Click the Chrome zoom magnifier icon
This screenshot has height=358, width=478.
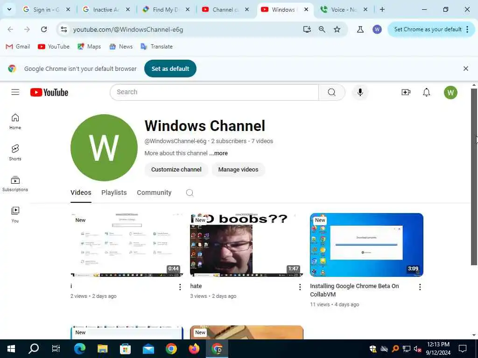tap(322, 29)
